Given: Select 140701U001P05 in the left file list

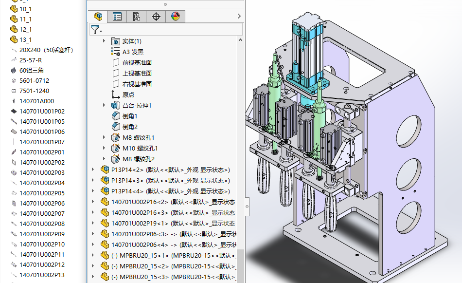Looking at the screenshot, I should [x=42, y=122].
